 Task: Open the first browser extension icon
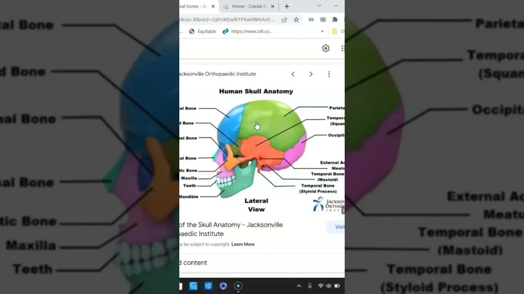311,20
